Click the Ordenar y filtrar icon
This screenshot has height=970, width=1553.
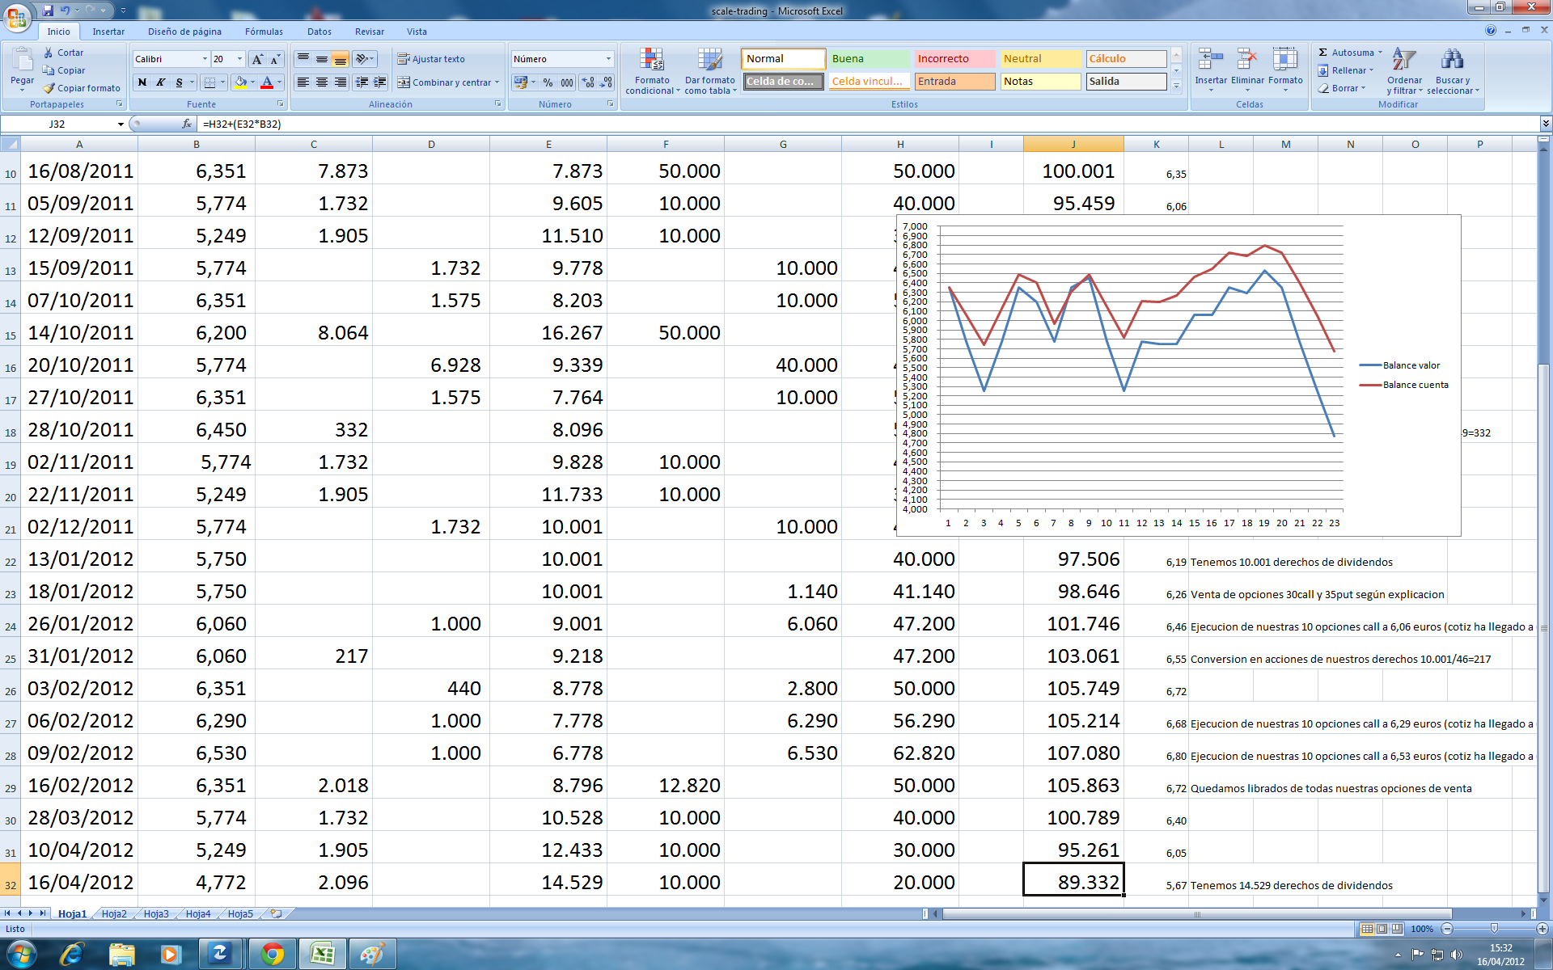click(1404, 71)
